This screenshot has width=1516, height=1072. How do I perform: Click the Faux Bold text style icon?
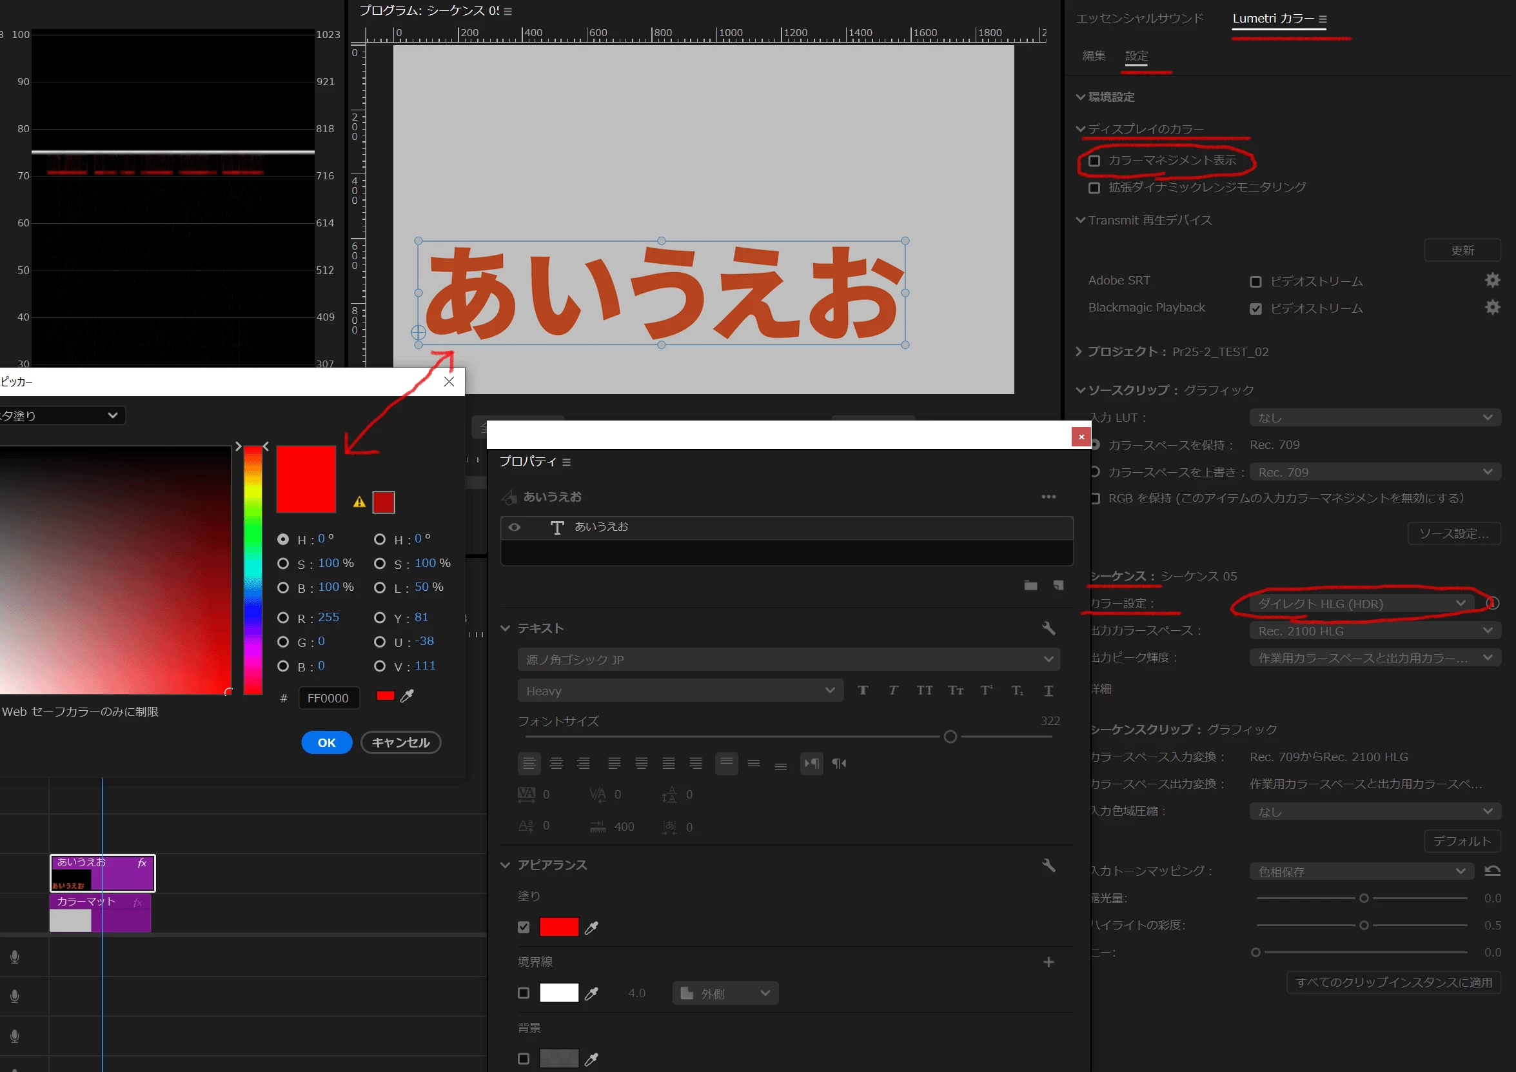(x=863, y=690)
